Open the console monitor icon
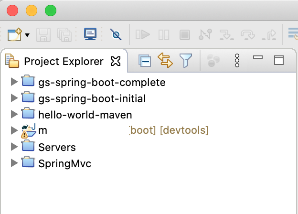The height and width of the screenshot is (214, 298). pyautogui.click(x=90, y=34)
